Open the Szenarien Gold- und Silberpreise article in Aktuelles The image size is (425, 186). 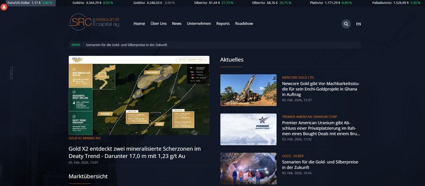pyautogui.click(x=320, y=165)
